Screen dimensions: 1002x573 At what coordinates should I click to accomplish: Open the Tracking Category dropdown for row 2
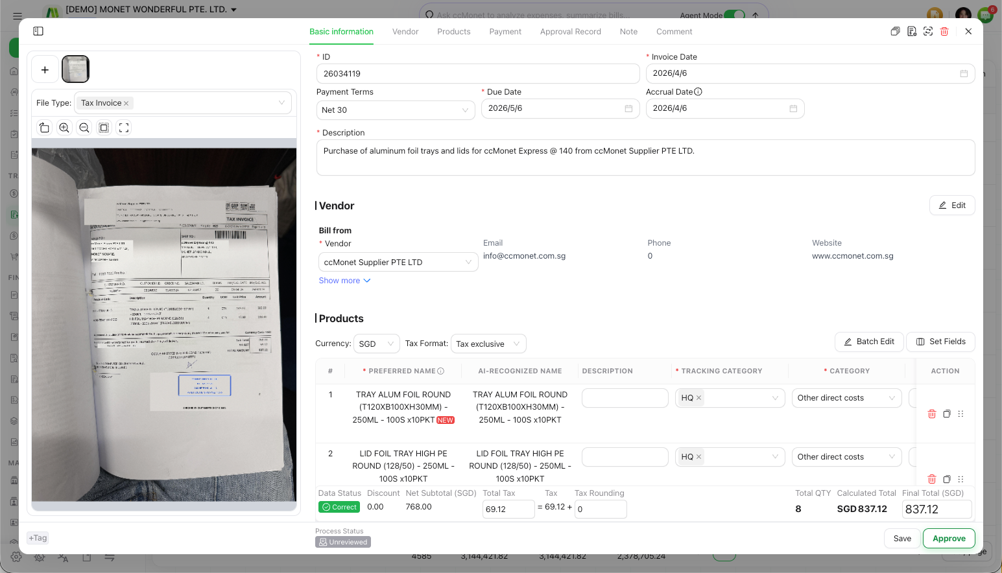730,457
